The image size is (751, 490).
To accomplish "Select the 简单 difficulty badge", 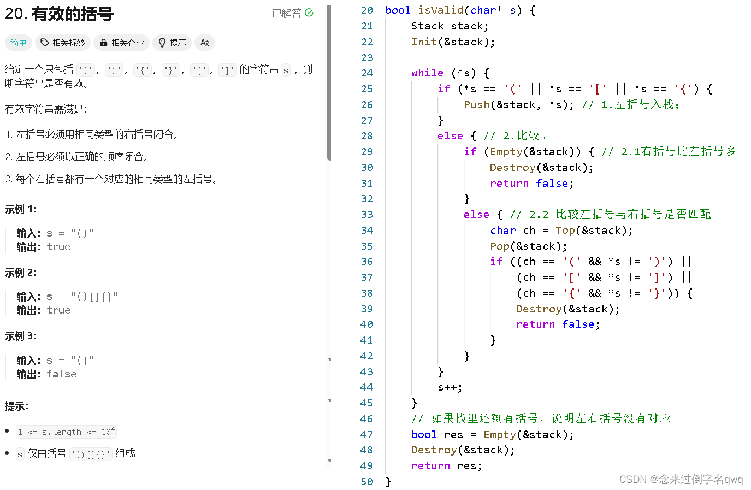I will (x=18, y=43).
